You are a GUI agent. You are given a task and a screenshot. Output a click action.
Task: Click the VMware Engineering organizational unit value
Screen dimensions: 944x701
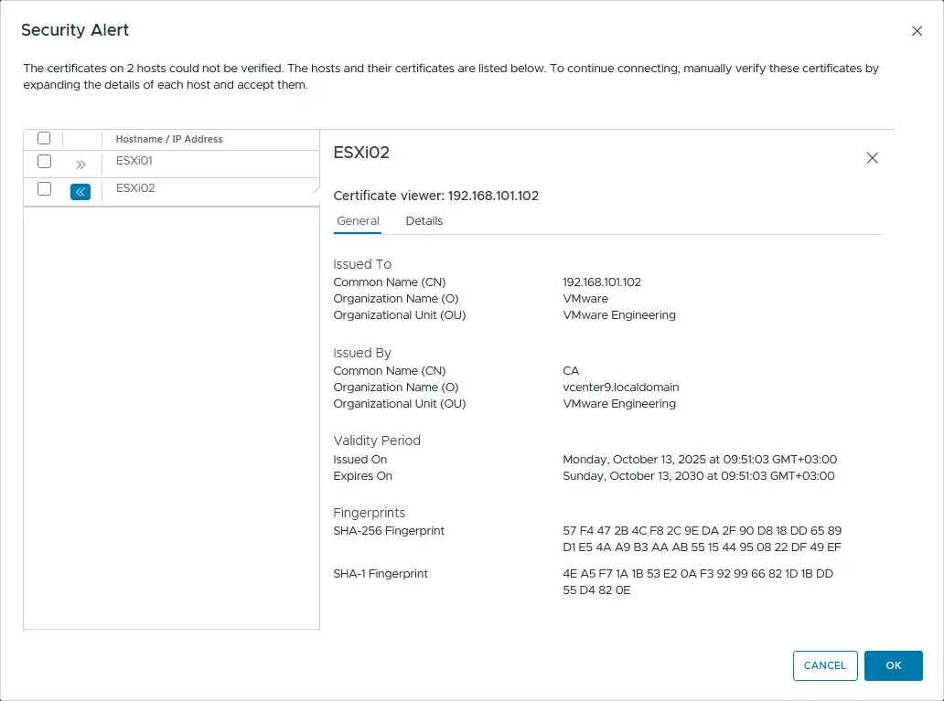click(x=618, y=314)
